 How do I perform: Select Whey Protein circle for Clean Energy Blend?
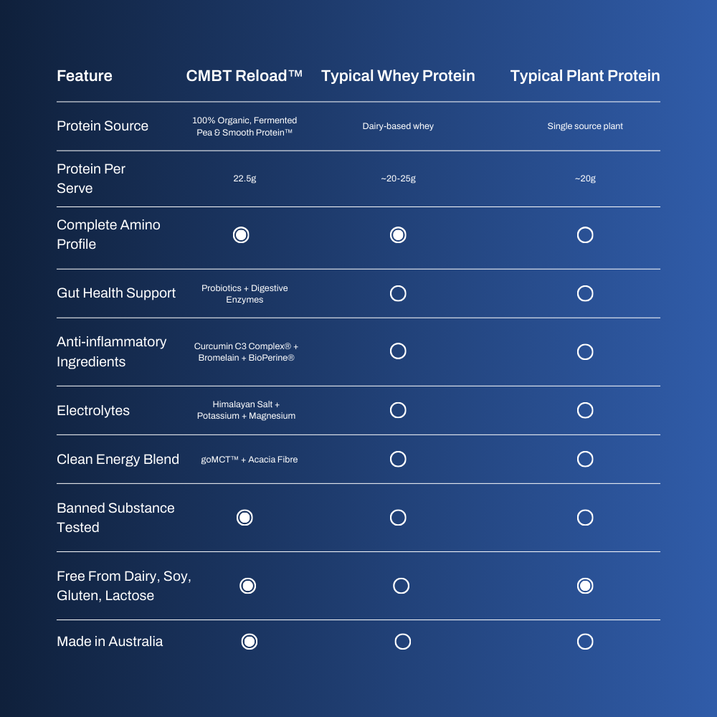tap(398, 459)
